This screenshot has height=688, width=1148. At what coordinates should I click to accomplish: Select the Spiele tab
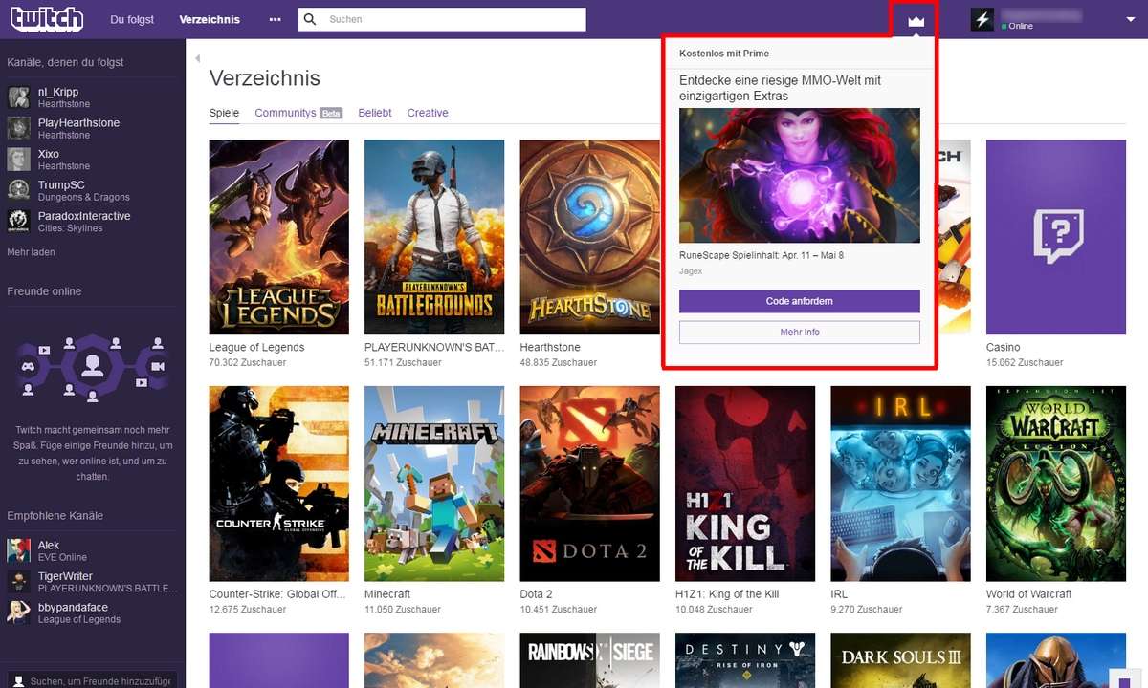(x=224, y=113)
